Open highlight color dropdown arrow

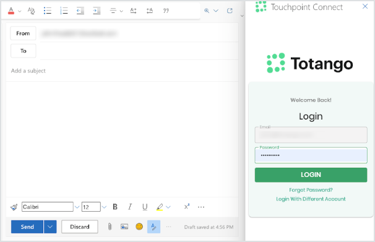click(168, 207)
